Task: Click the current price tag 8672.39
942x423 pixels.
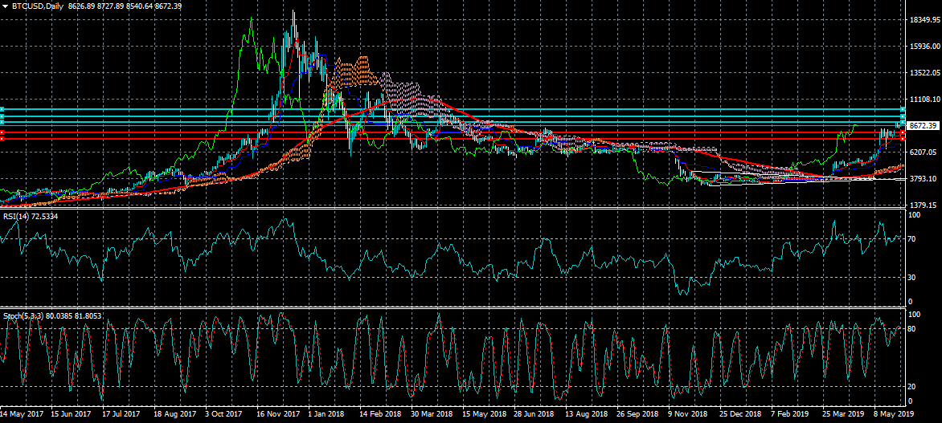Action: [x=923, y=126]
